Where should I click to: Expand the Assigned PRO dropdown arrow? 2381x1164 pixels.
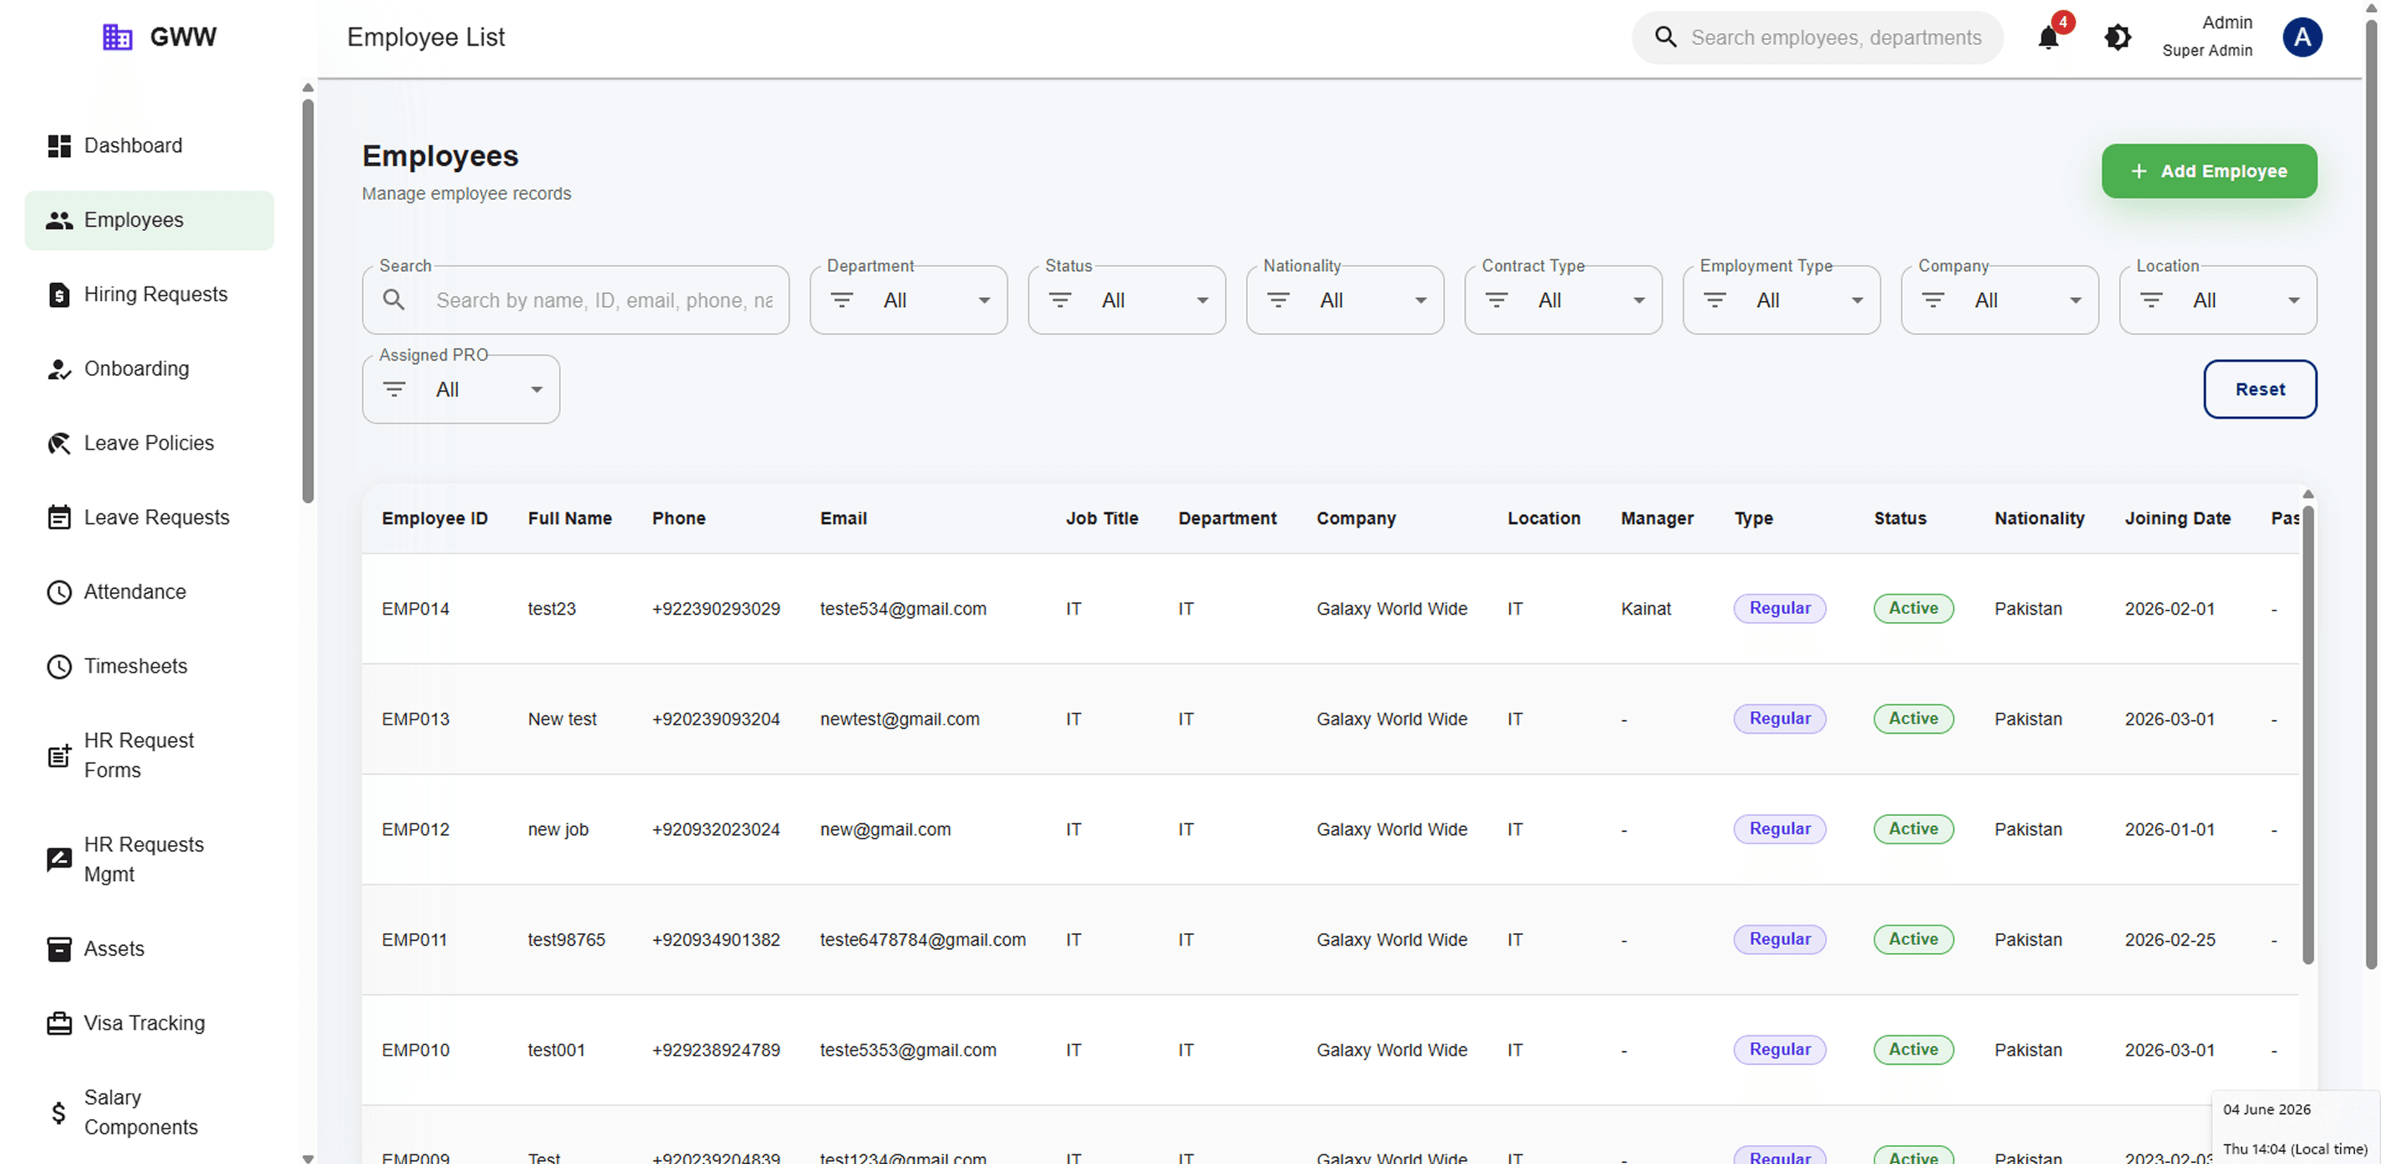pyautogui.click(x=536, y=390)
